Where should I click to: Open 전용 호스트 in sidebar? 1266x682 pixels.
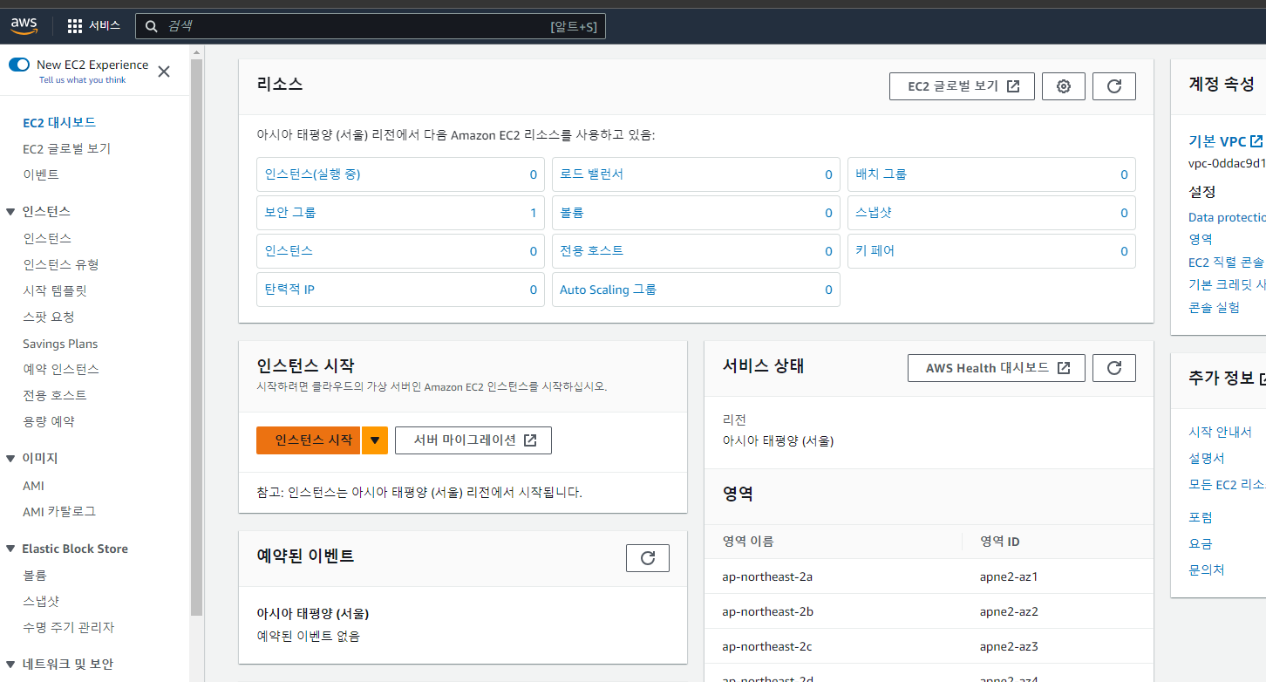pos(55,395)
